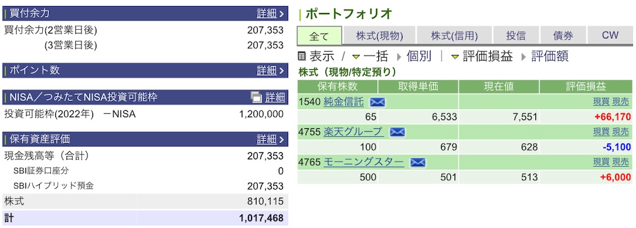Click the total 1,017,468 value
This screenshot has height=228, width=636.
261,219
